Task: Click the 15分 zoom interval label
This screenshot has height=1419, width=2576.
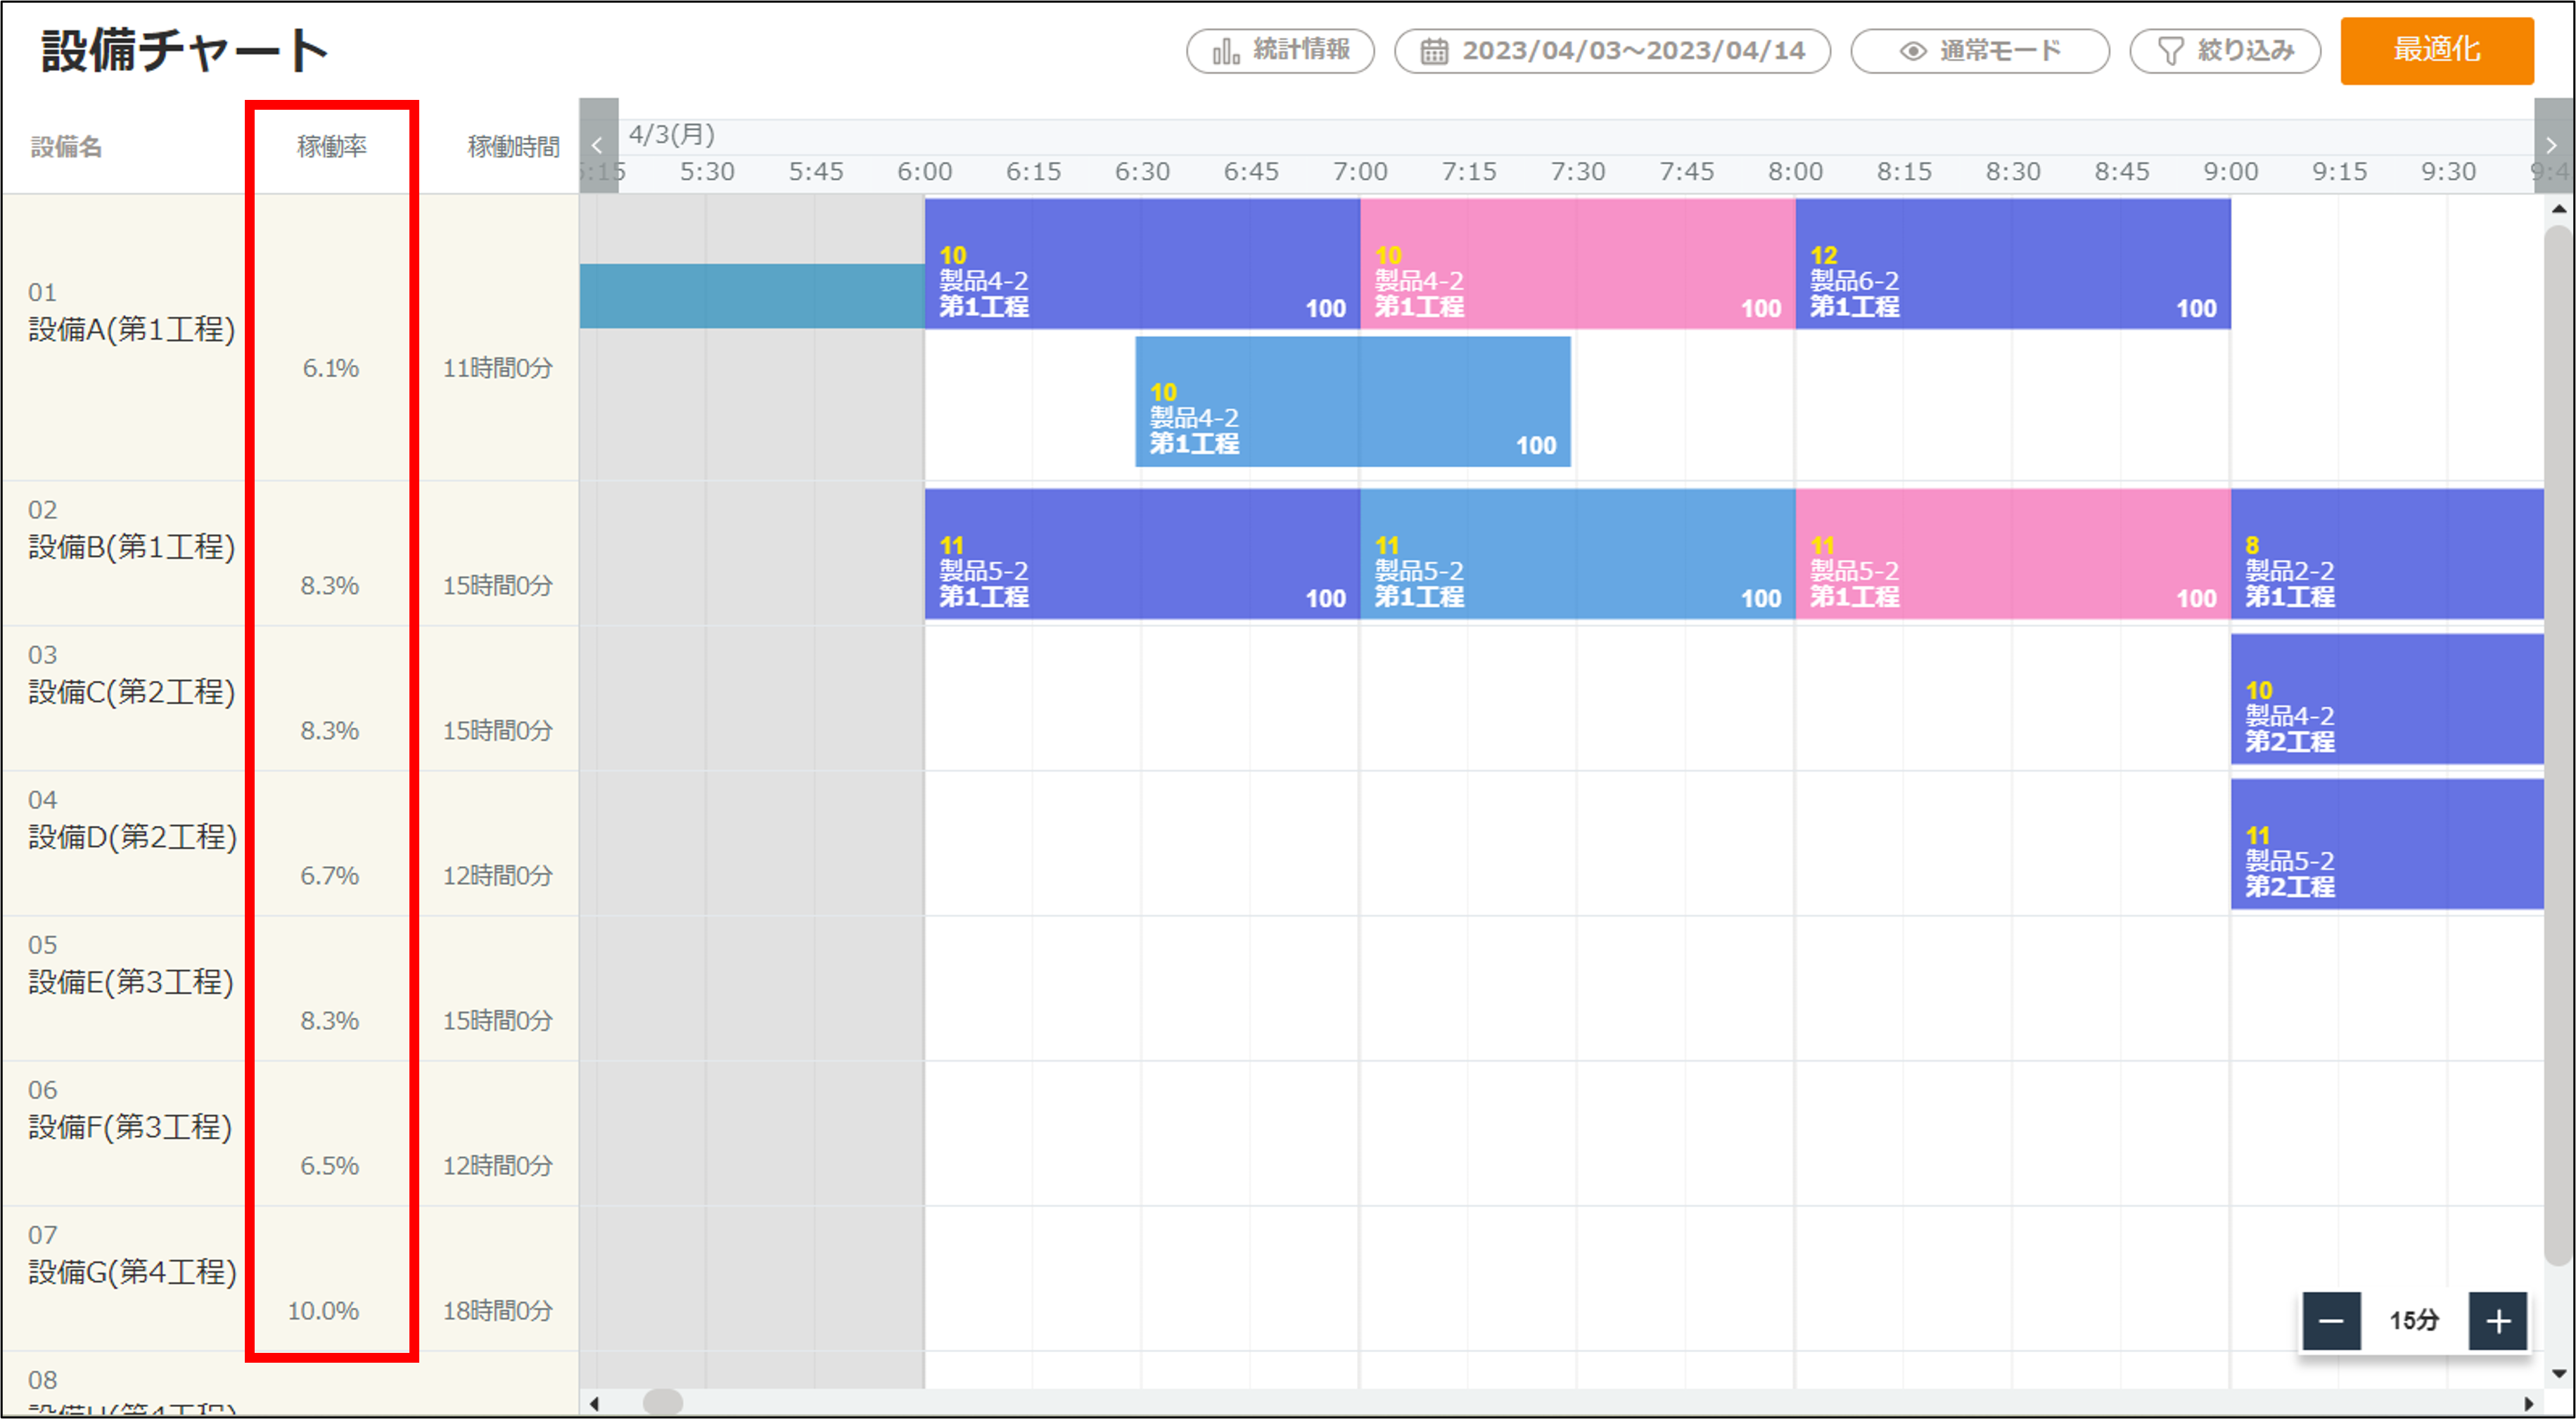Action: tap(2414, 1321)
